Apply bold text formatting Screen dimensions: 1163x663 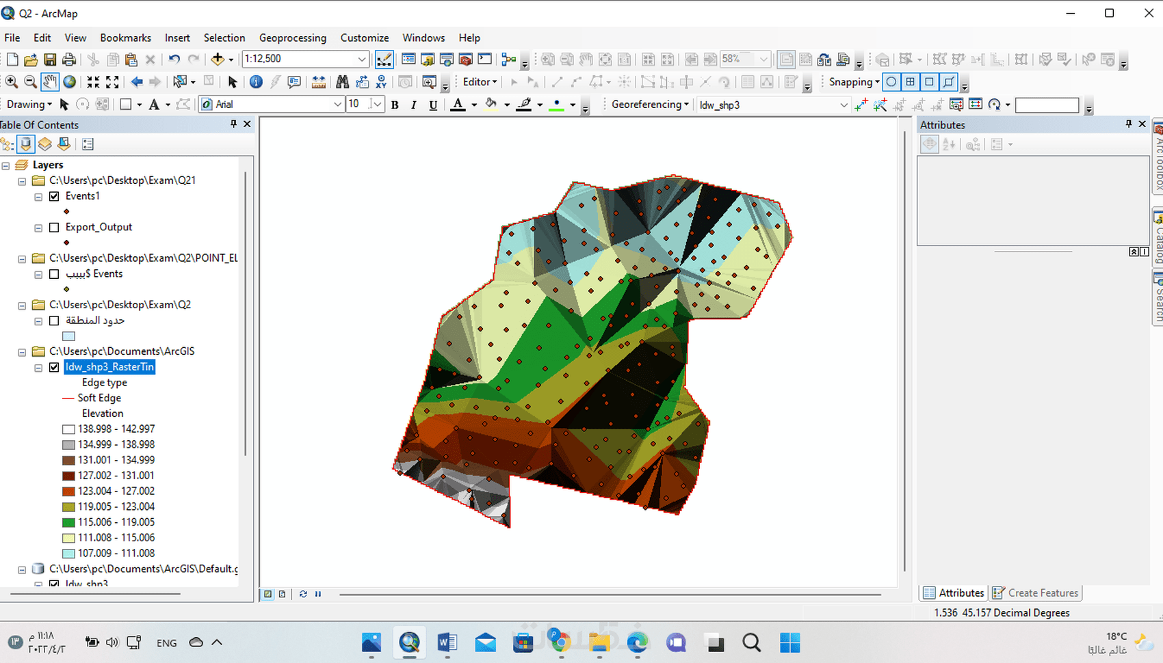click(x=395, y=105)
